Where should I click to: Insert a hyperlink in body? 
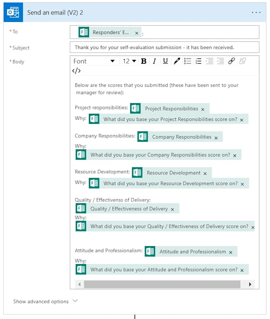click(231, 61)
